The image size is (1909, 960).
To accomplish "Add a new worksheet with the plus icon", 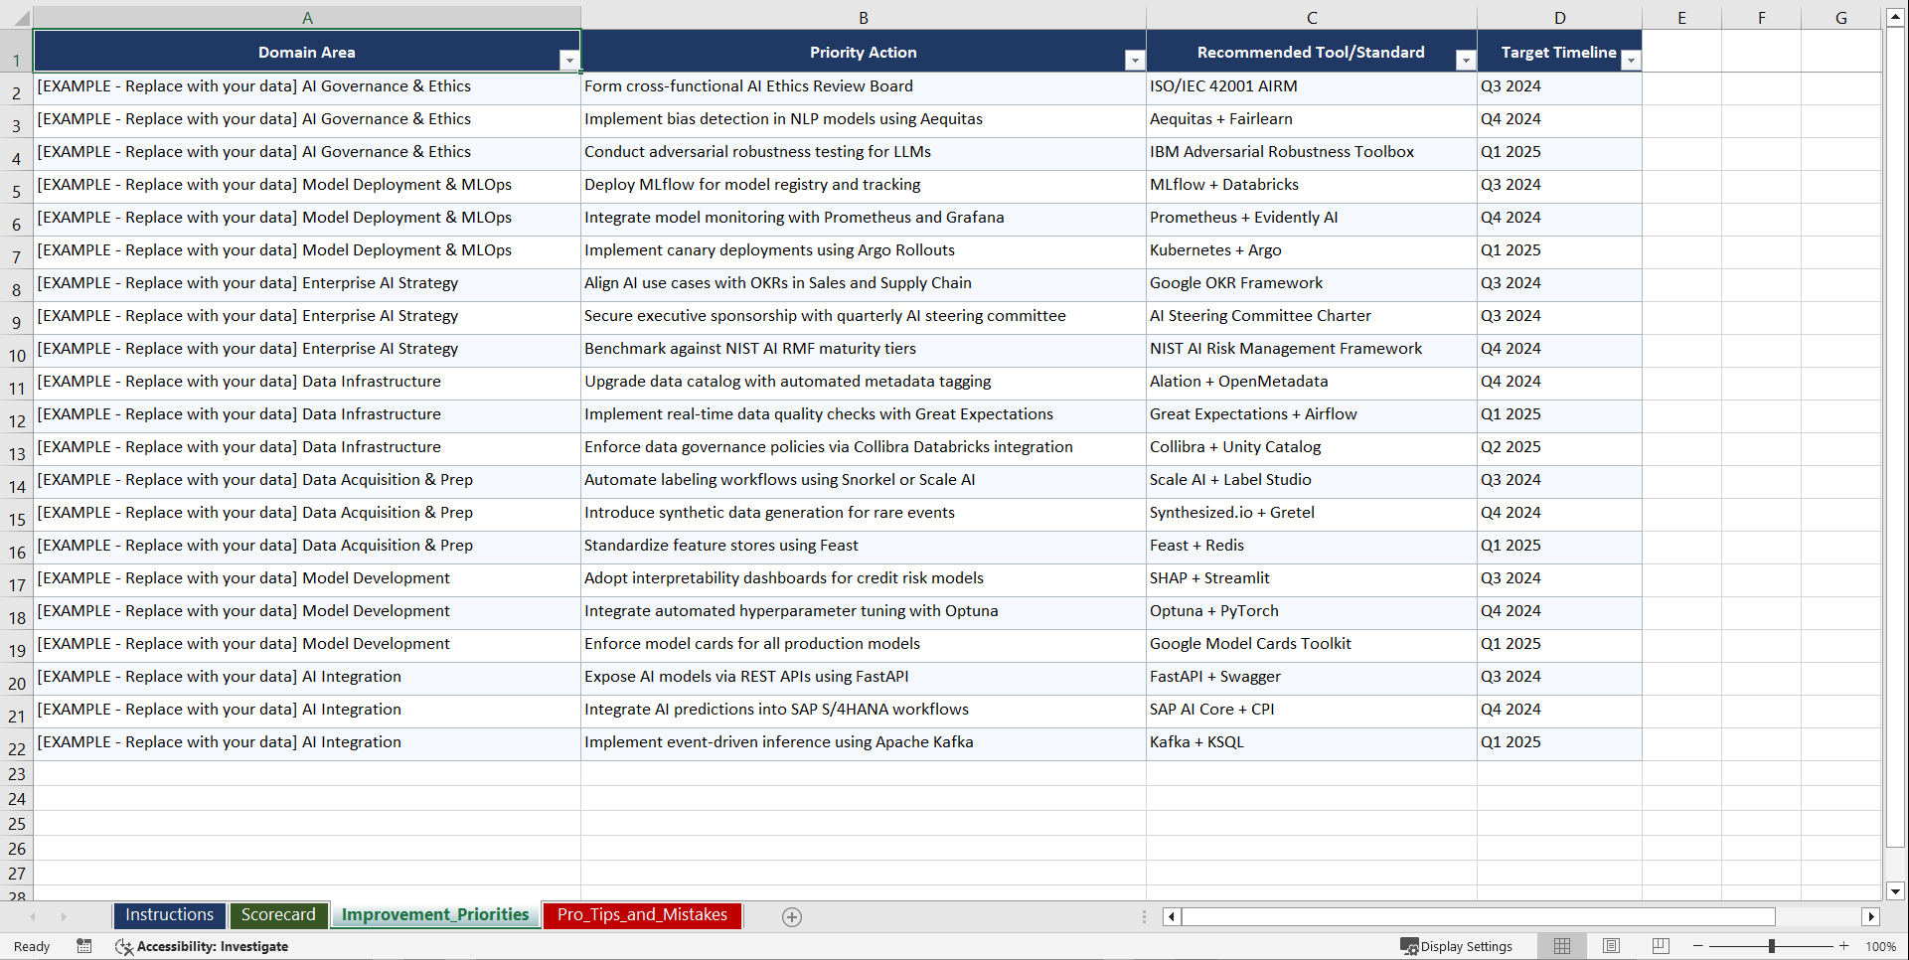I will pyautogui.click(x=792, y=916).
